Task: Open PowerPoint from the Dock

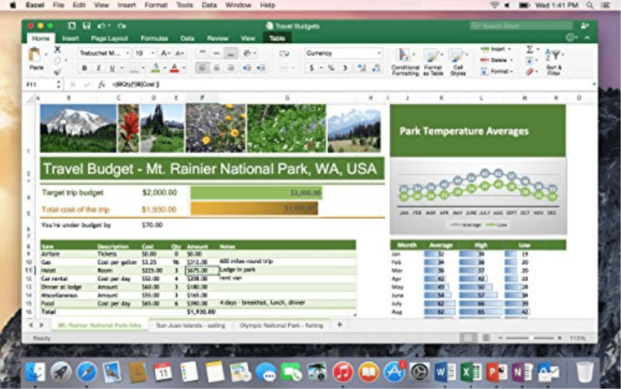Action: point(497,372)
